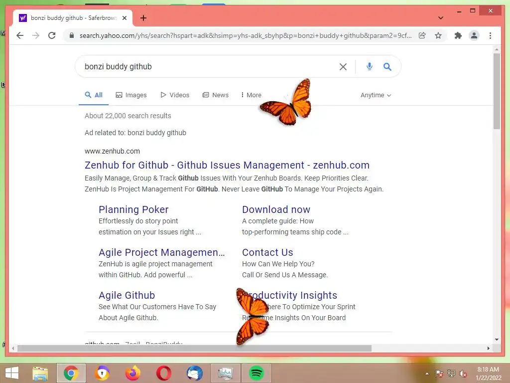
Task: Click the horizontal scroll right arrow
Action: click(488, 348)
